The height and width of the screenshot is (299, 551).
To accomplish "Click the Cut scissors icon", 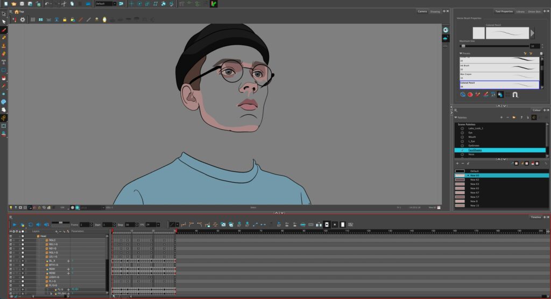I will click(63, 4).
